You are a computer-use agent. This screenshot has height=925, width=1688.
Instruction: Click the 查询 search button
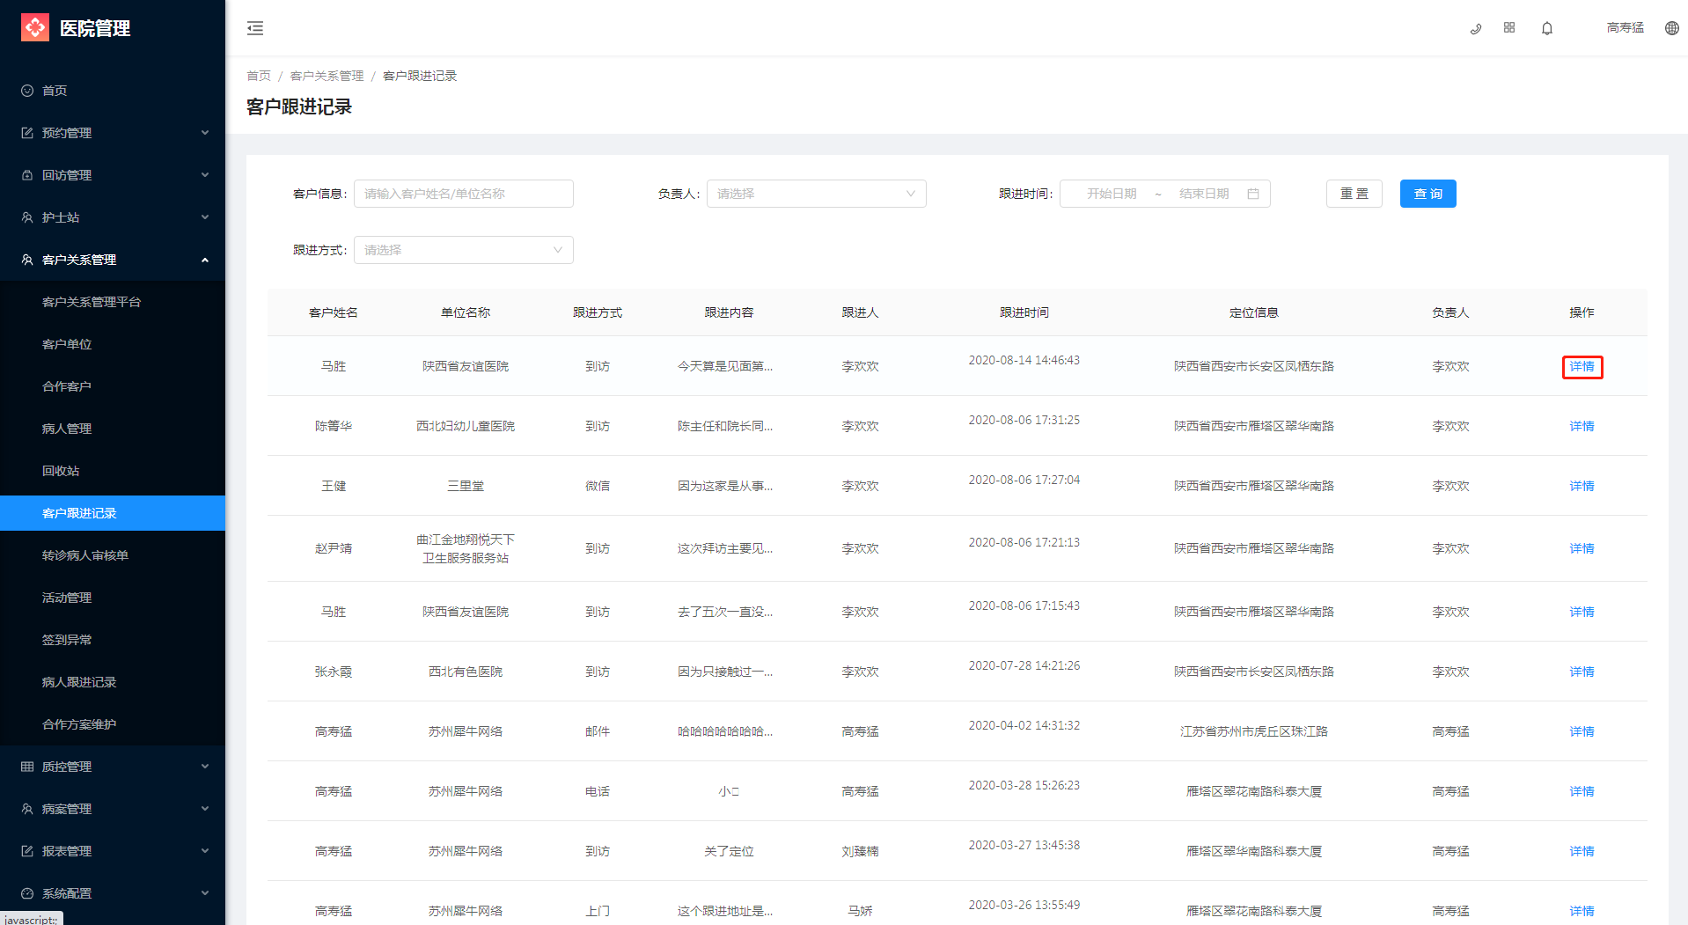tap(1427, 194)
